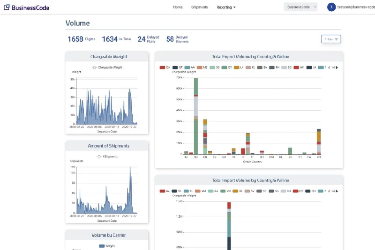The width and height of the screenshot is (375, 250).
Task: Open the Reporting dropdown menu
Action: click(x=226, y=7)
